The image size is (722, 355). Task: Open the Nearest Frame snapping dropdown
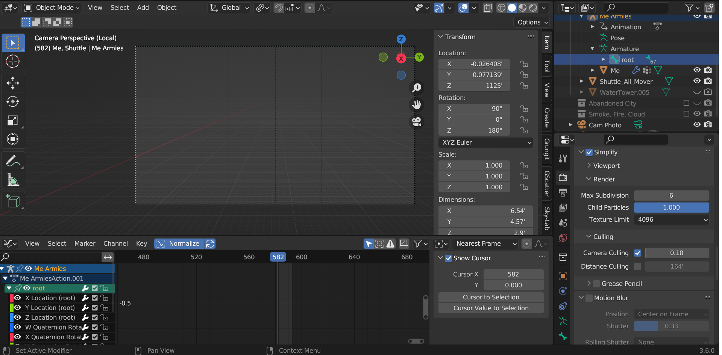point(485,243)
